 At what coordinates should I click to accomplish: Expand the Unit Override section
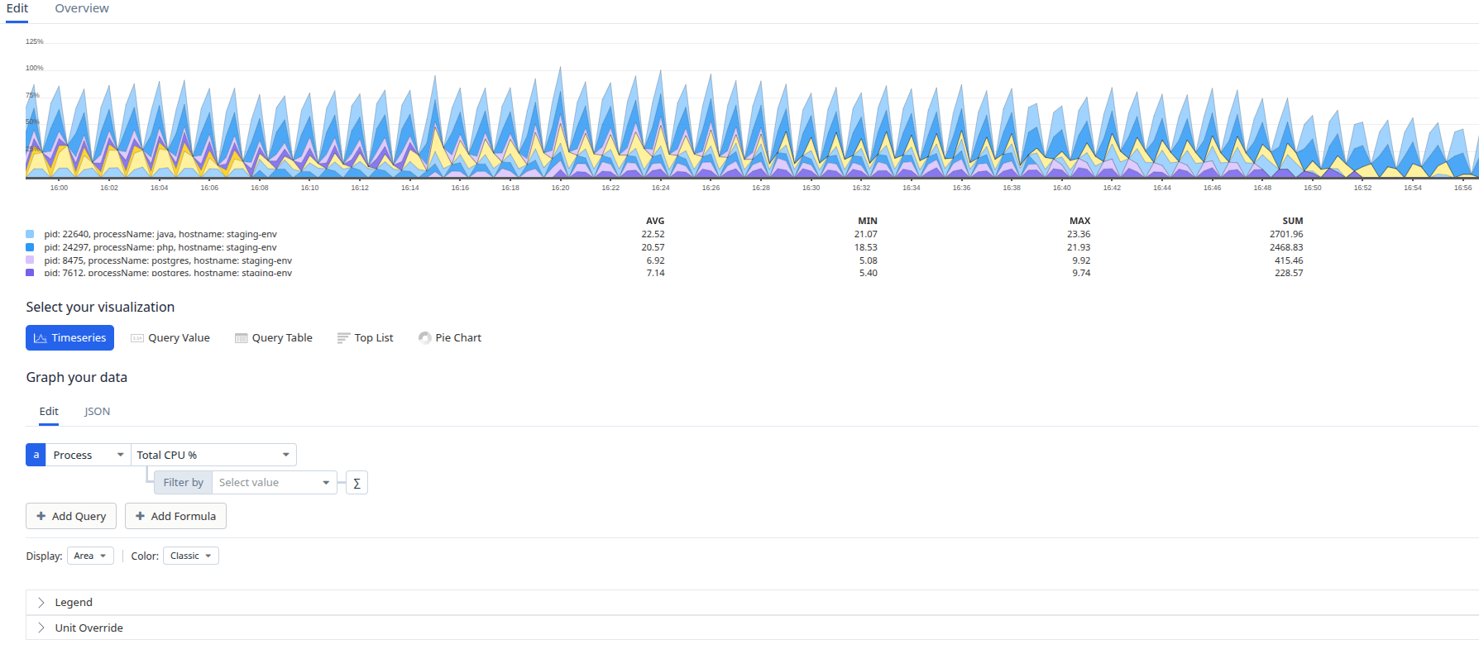[752, 628]
